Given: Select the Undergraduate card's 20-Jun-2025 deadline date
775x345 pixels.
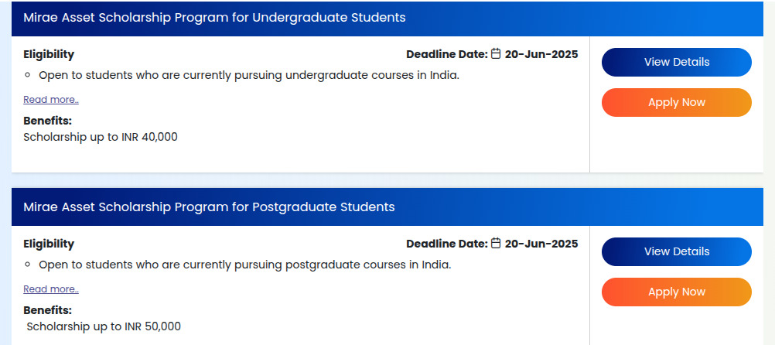Looking at the screenshot, I should pyautogui.click(x=541, y=54).
